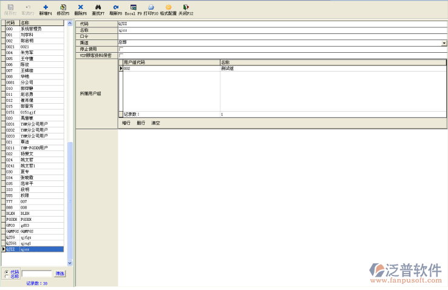The image size is (448, 290).
Task: Click the 筛选 filter button
Action: click(60, 274)
